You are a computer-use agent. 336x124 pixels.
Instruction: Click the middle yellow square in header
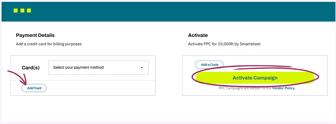tap(22, 11)
